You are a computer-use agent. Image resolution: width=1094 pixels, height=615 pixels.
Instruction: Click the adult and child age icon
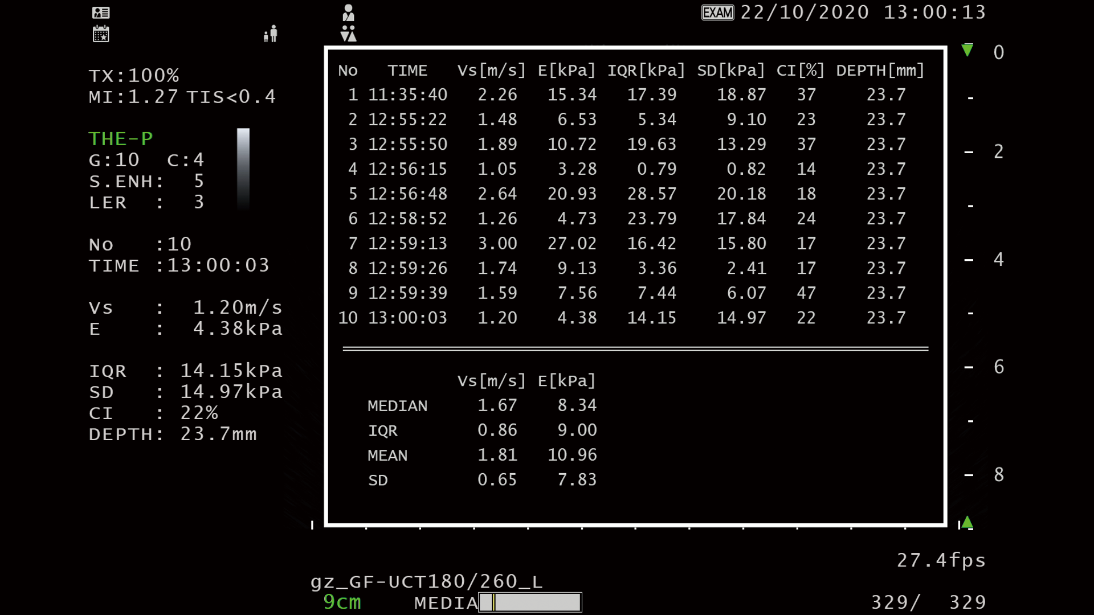271,34
